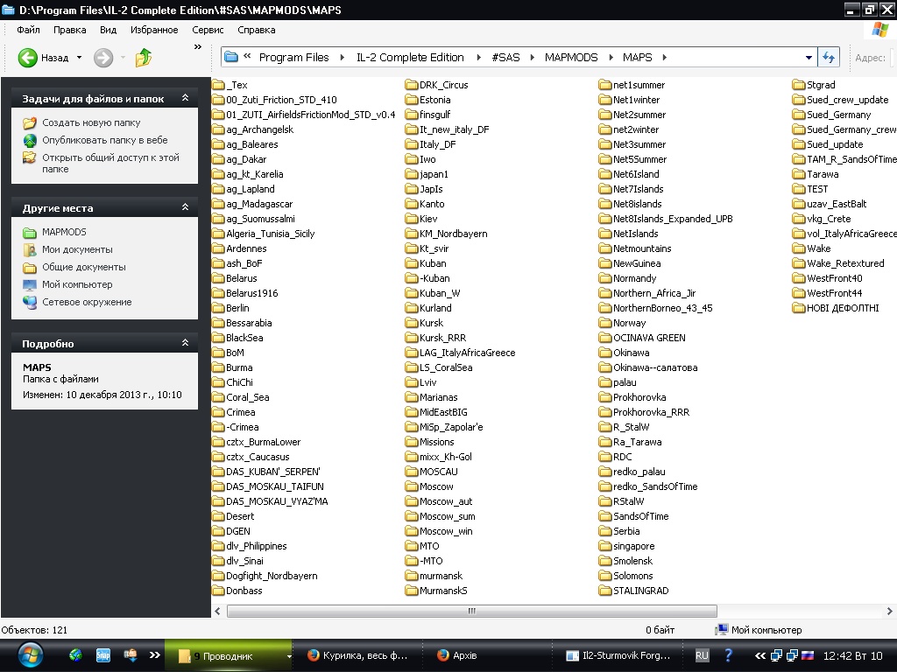This screenshot has width=897, height=672.
Task: Select the Coral_Sea folder icon
Action: point(218,397)
